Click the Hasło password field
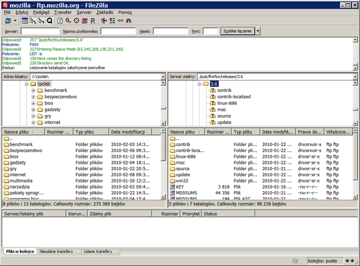Viewport: 360px width, 266px height. (x=171, y=32)
